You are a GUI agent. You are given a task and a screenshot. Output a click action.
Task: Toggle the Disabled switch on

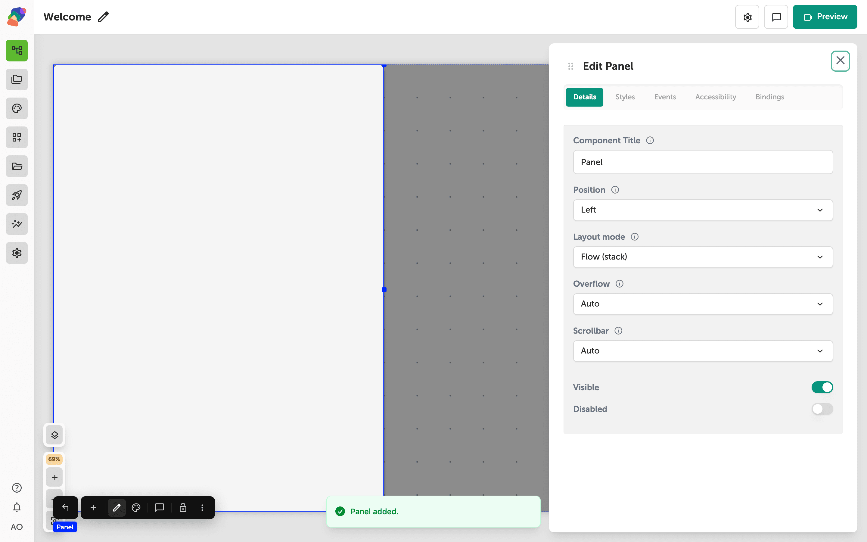click(x=822, y=409)
